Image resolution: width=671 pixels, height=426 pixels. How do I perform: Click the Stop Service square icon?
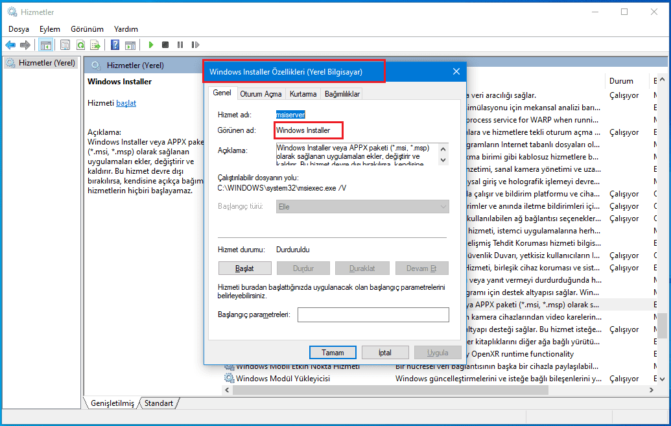point(165,45)
